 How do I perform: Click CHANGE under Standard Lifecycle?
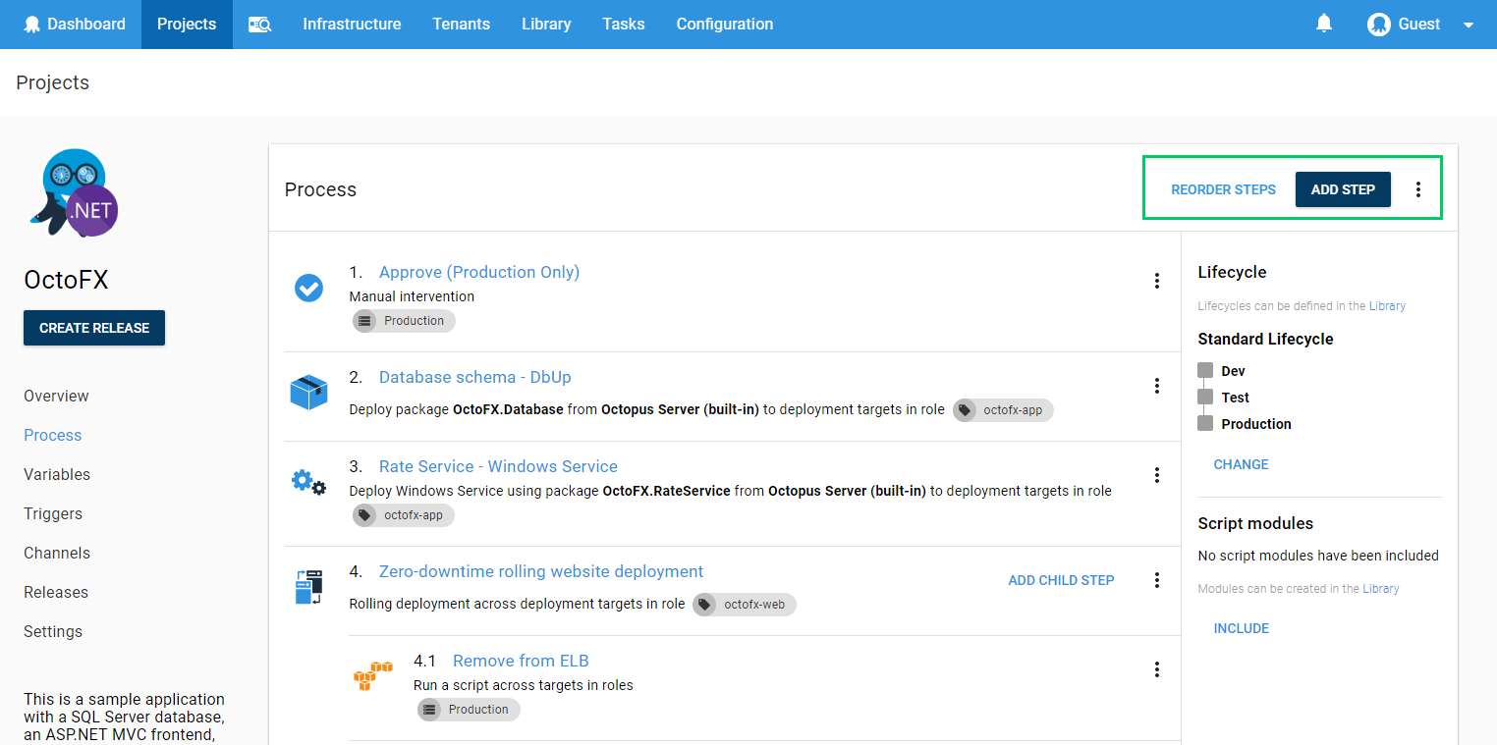tap(1240, 463)
